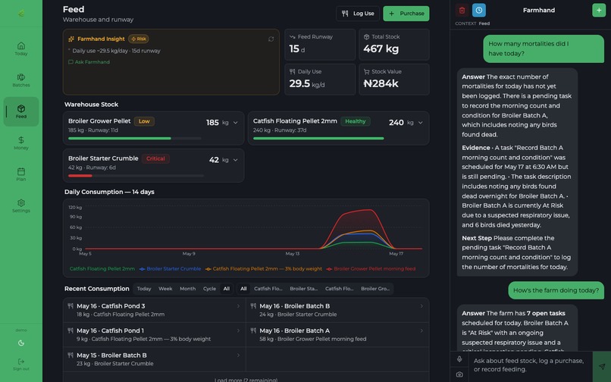Filter recent consumption by Today
Image resolution: width=611 pixels, height=382 pixels.
tap(144, 289)
